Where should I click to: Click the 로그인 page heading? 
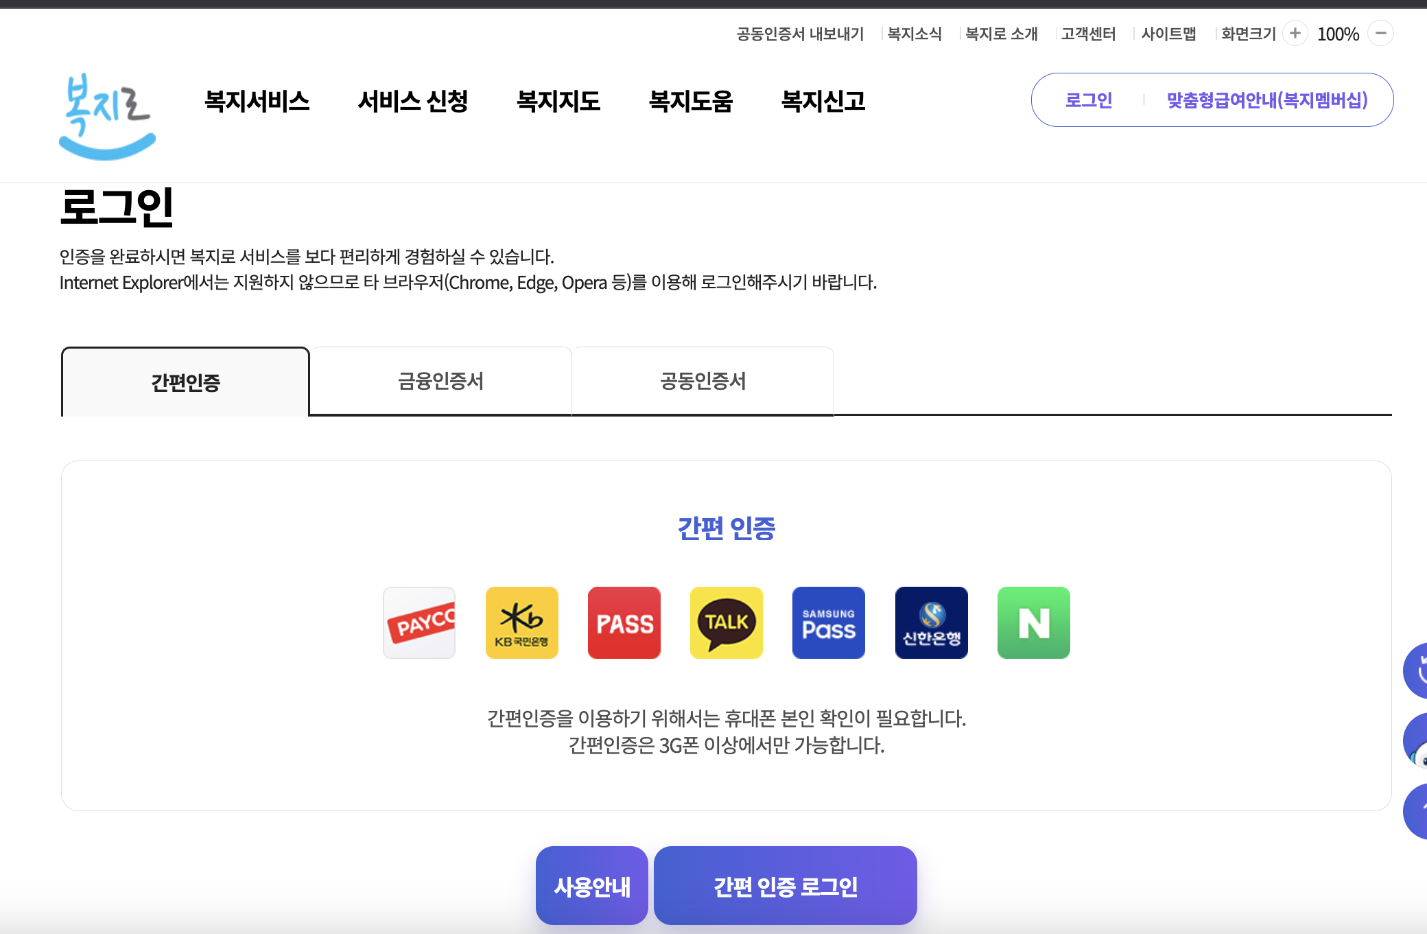[x=117, y=207]
